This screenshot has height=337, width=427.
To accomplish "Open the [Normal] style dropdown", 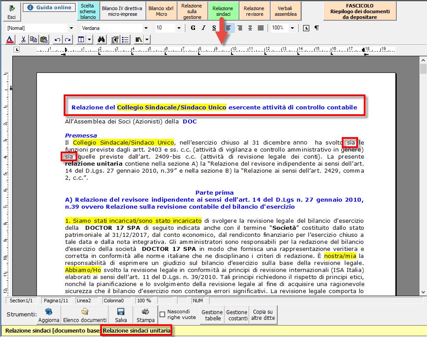I will click(71, 28).
